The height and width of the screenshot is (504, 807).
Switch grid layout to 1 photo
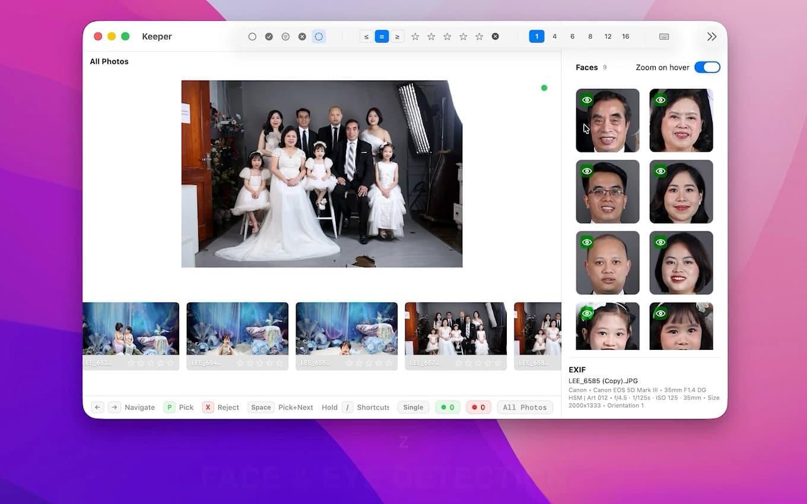536,37
